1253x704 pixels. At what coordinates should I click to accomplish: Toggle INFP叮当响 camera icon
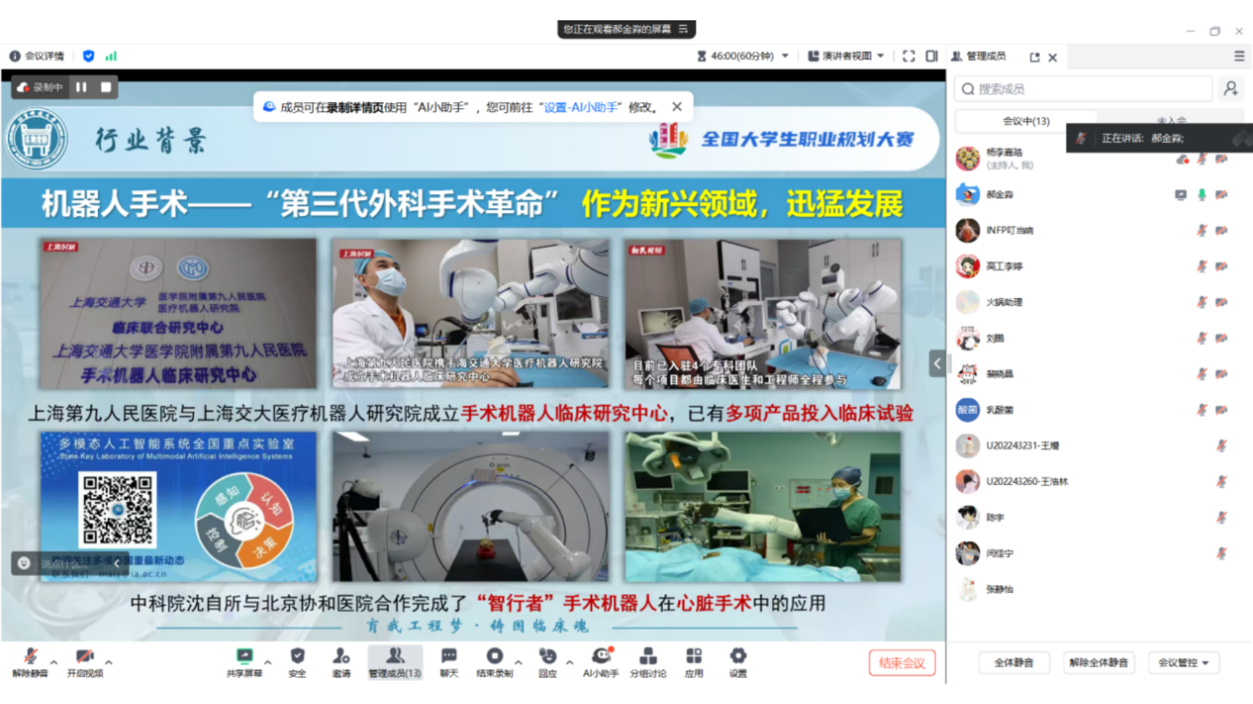point(1222,230)
